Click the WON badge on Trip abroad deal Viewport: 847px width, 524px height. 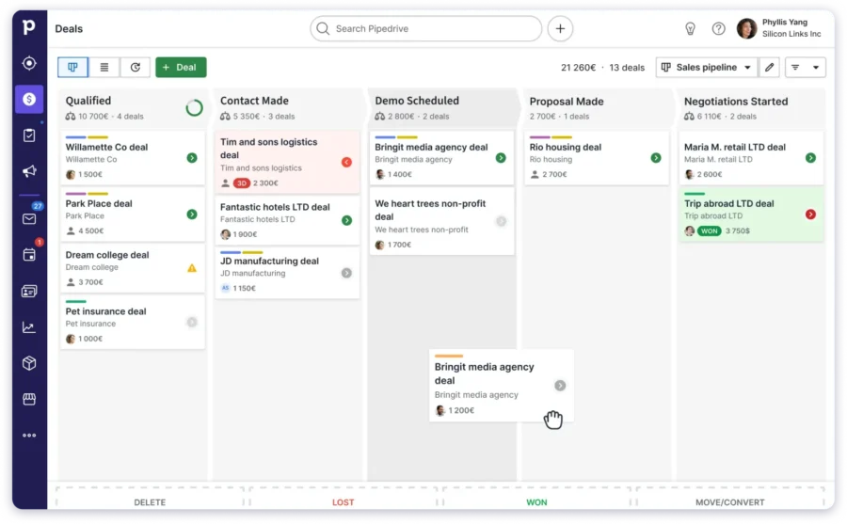point(710,231)
